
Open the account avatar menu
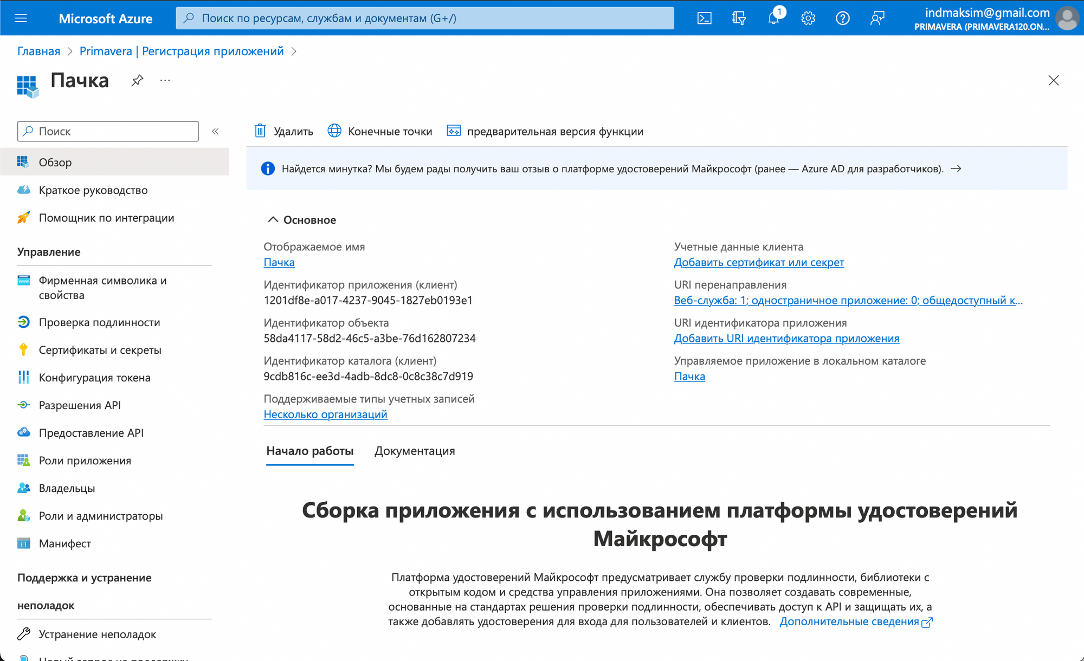tap(1067, 18)
